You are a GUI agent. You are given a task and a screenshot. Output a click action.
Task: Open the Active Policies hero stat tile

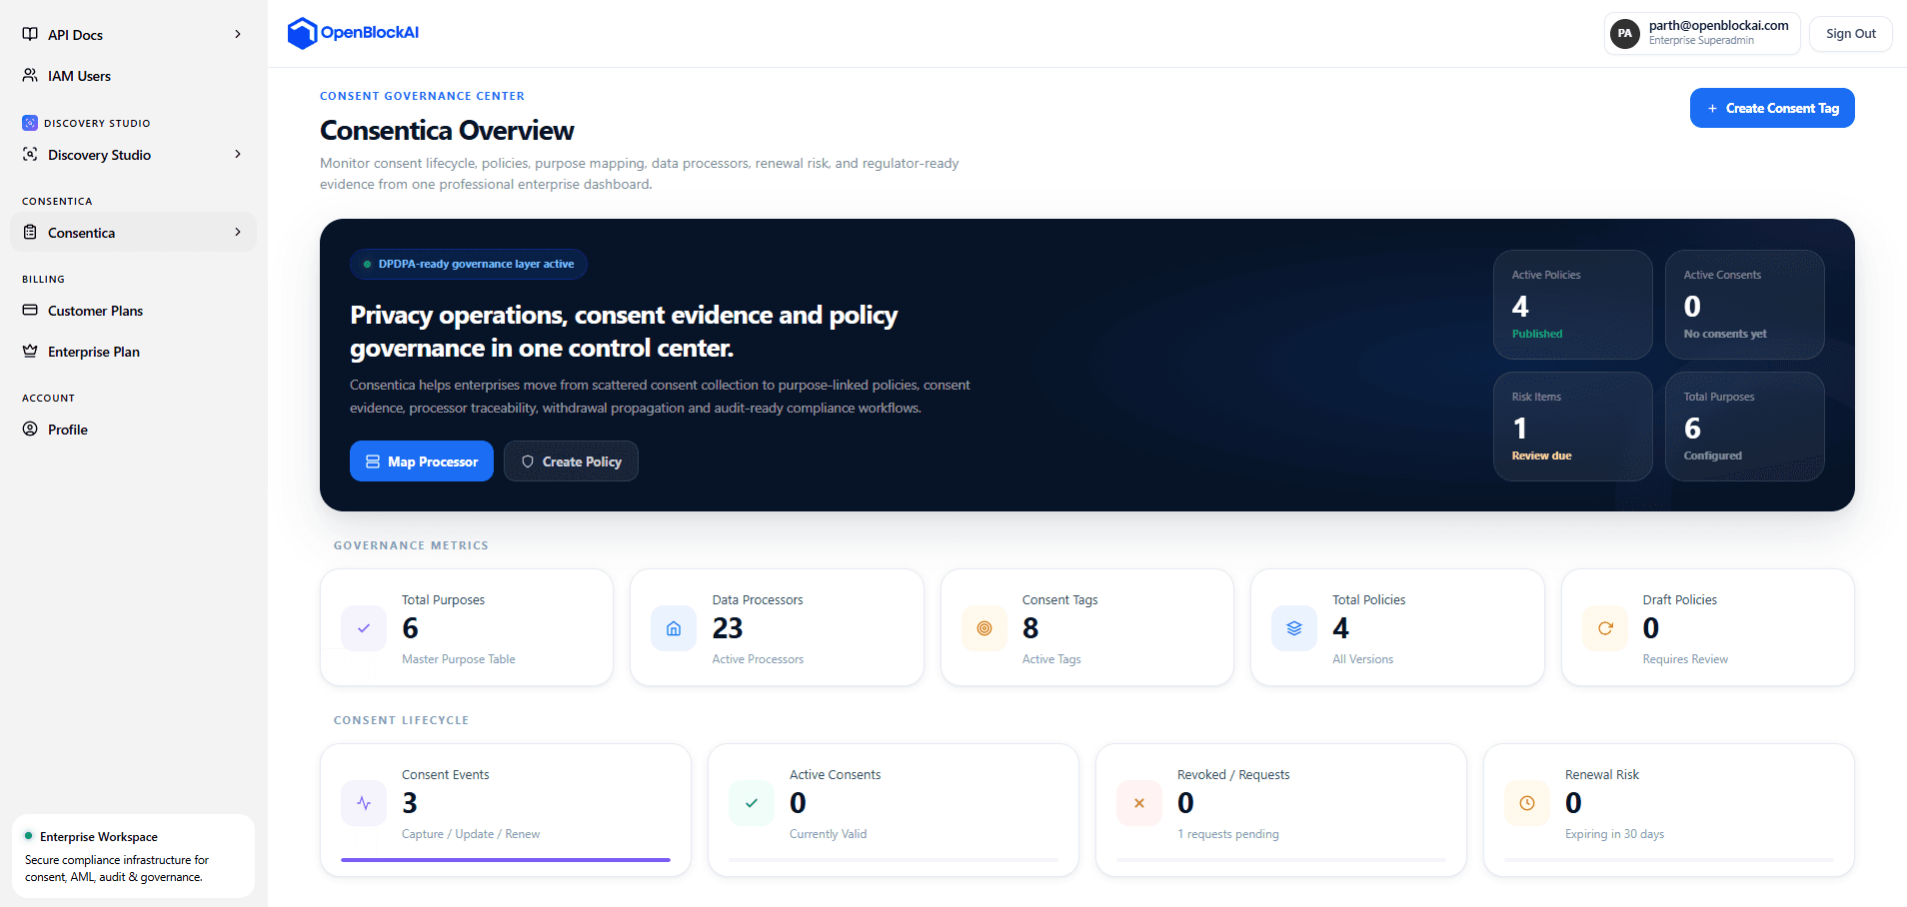coord(1573,305)
